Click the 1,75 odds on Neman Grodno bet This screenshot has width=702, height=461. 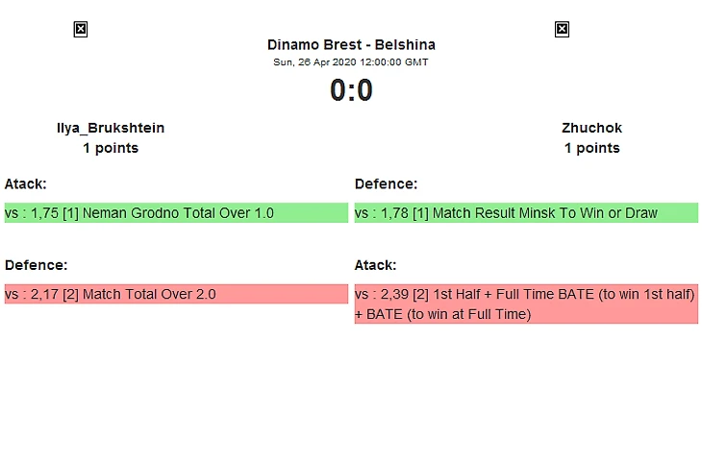pyautogui.click(x=44, y=213)
